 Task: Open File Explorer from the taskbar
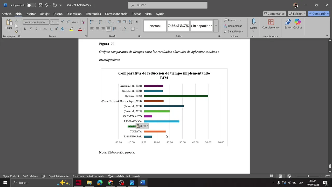[x=89, y=183]
